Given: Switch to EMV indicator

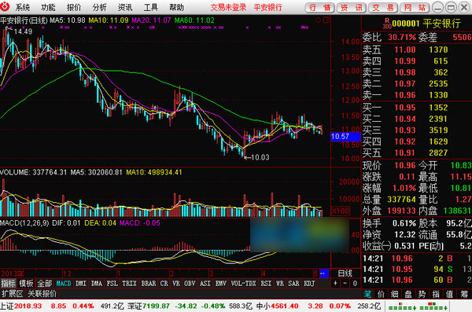Looking at the screenshot, I should [220, 284].
